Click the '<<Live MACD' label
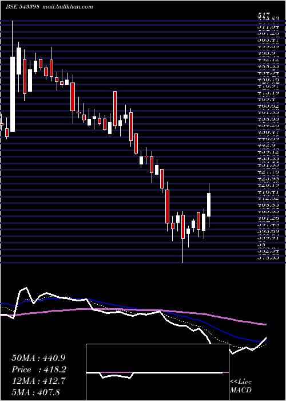This screenshot has width=286, height=401. pyautogui.click(x=241, y=386)
